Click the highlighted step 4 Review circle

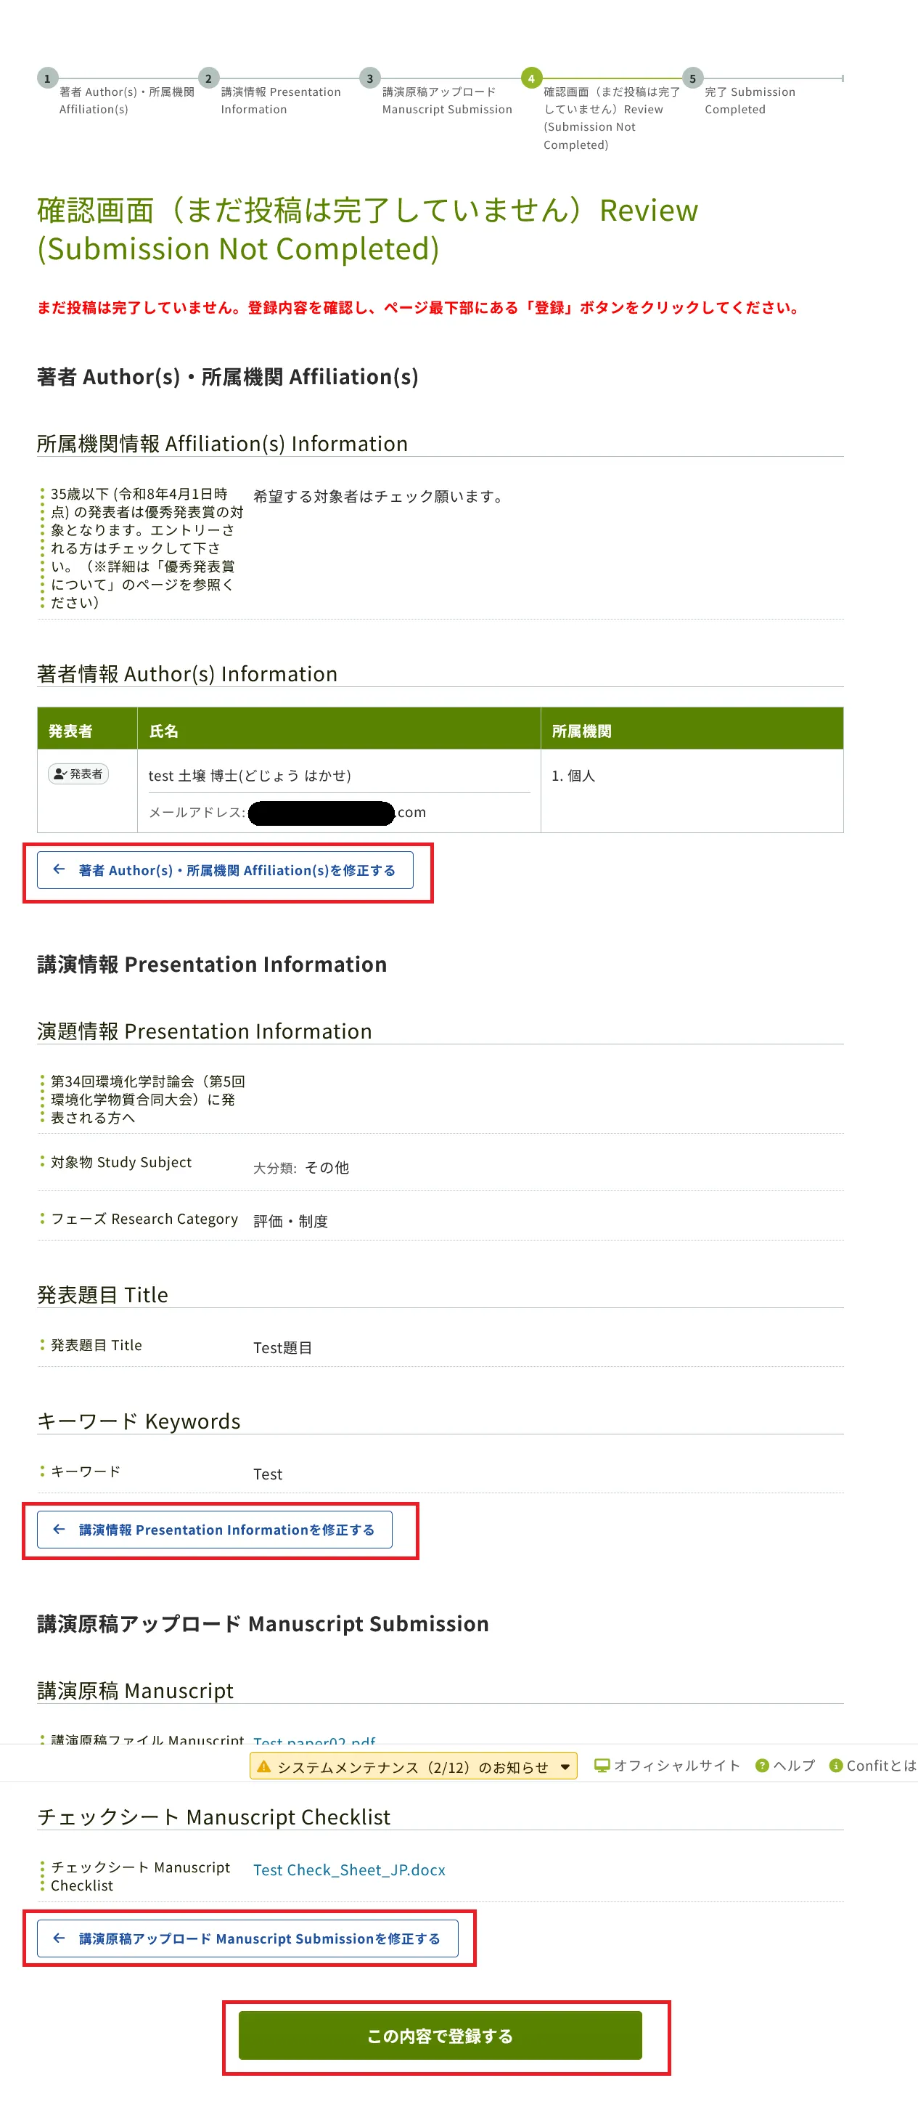pyautogui.click(x=531, y=78)
